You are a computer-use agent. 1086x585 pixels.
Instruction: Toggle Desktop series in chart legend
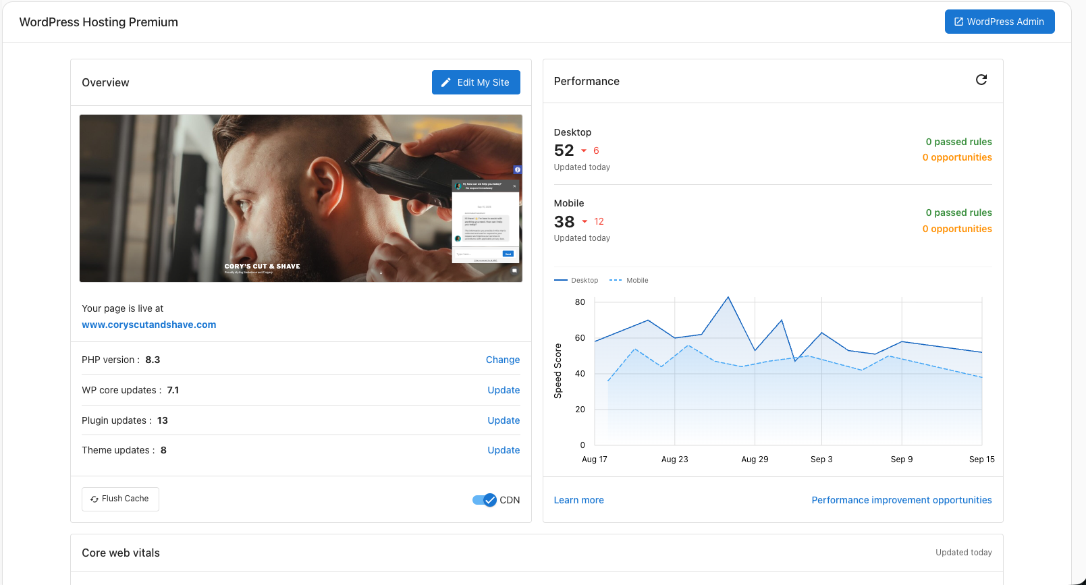click(576, 280)
